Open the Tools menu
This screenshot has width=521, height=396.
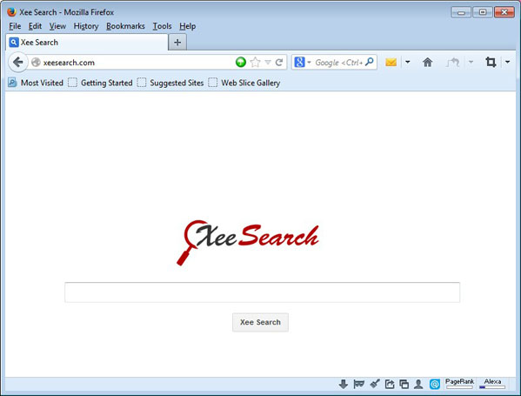(x=162, y=26)
